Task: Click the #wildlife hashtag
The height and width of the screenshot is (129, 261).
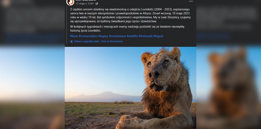Action: 132,36
